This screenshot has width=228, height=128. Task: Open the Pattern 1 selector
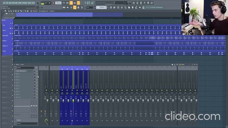pyautogui.click(x=101, y=7)
